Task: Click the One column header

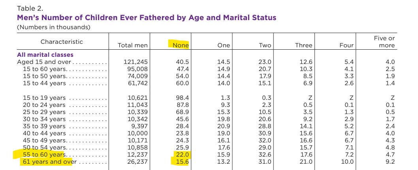Action: pos(224,45)
